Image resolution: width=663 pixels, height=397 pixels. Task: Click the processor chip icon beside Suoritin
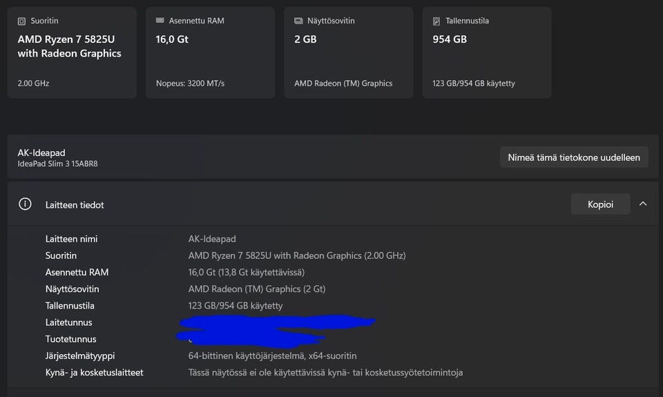(x=21, y=21)
